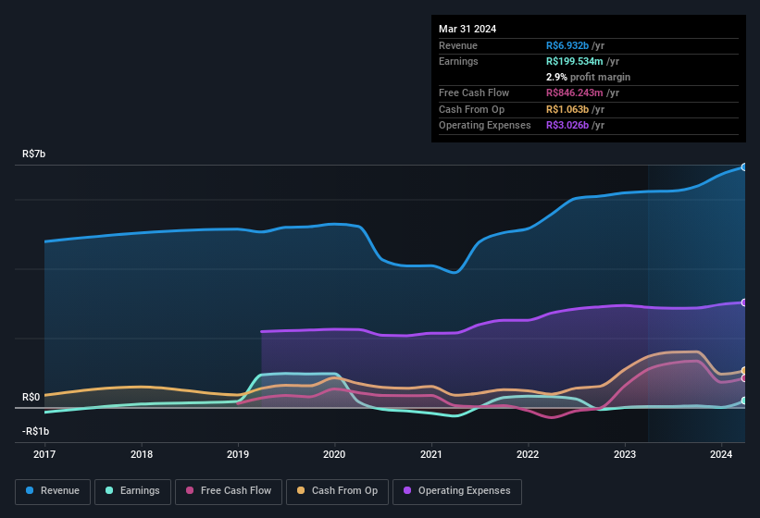
Task: Click the Free Cash Flow label in tooltip
Action: coord(474,92)
